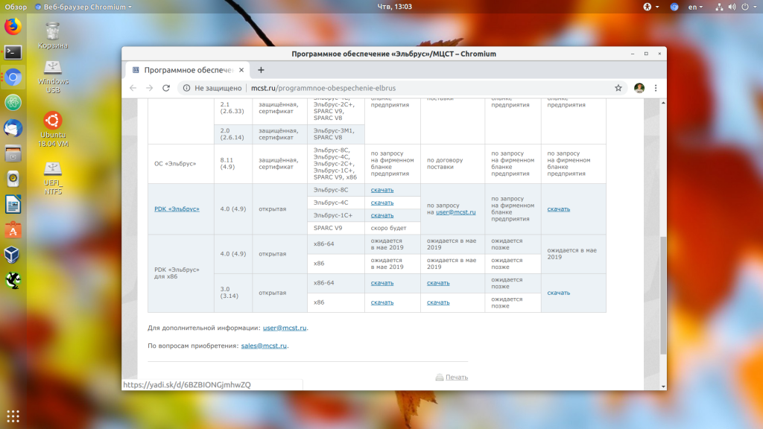Open a new browser tab
The height and width of the screenshot is (429, 763).
[x=261, y=70]
